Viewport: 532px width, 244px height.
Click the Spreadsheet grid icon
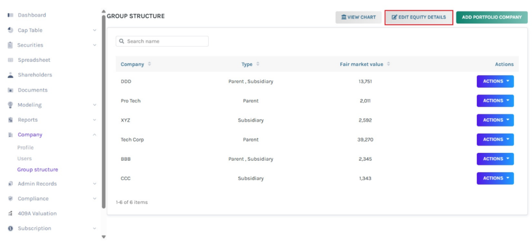pos(10,60)
